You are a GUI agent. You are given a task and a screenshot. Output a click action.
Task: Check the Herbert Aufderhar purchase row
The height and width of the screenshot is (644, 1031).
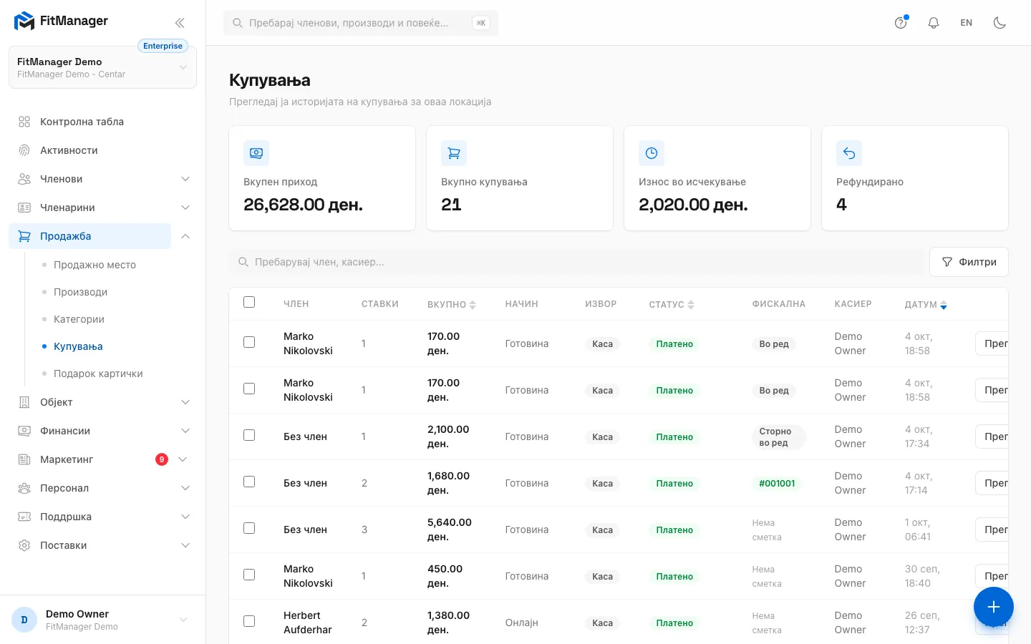click(x=249, y=621)
